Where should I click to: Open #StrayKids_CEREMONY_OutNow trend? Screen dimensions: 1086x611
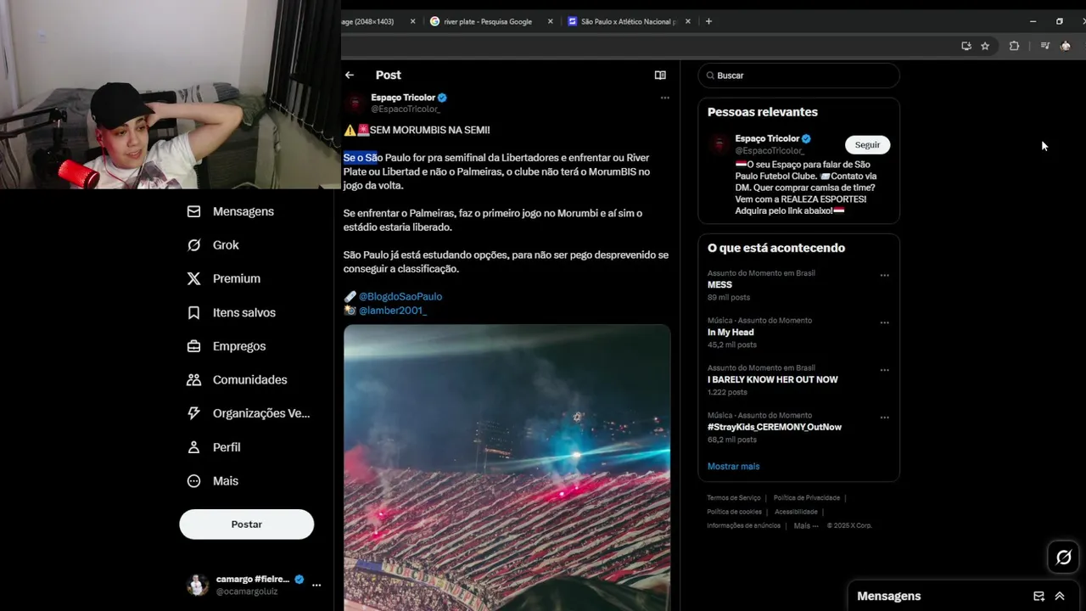point(775,427)
